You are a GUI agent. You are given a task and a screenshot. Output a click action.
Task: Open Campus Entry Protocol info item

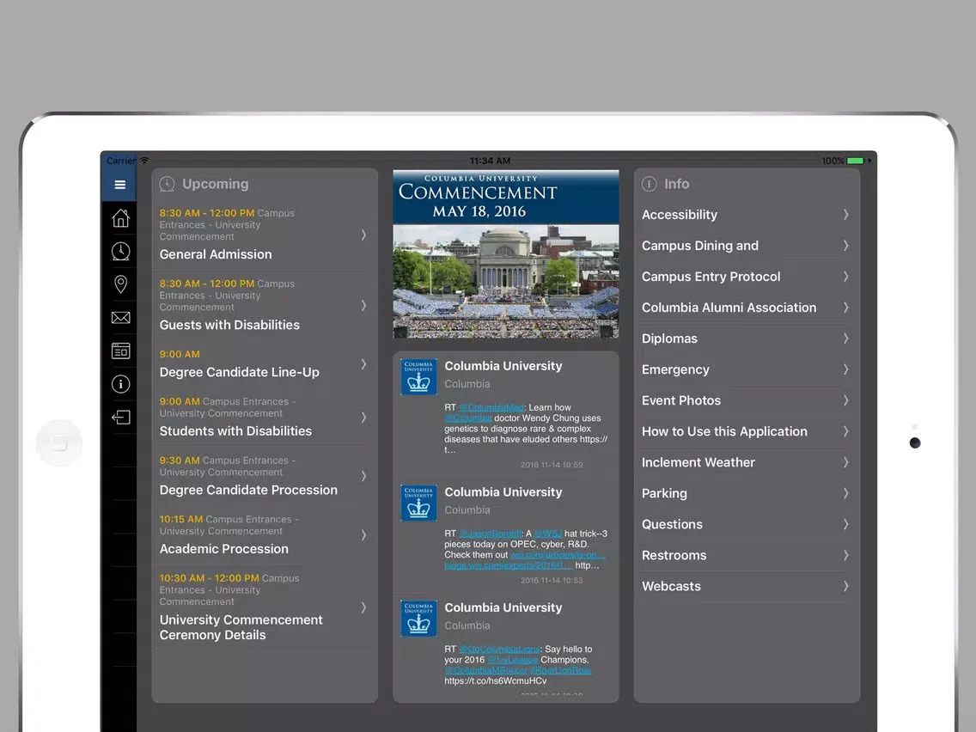point(747,277)
